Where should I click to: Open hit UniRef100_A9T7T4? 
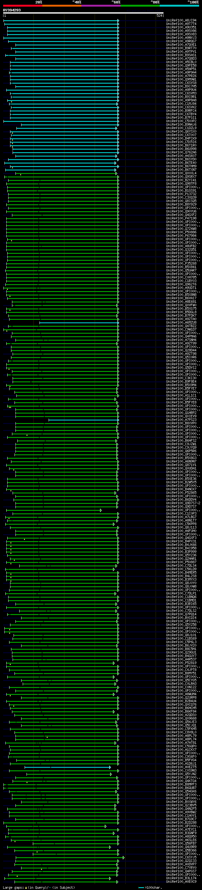point(181,24)
